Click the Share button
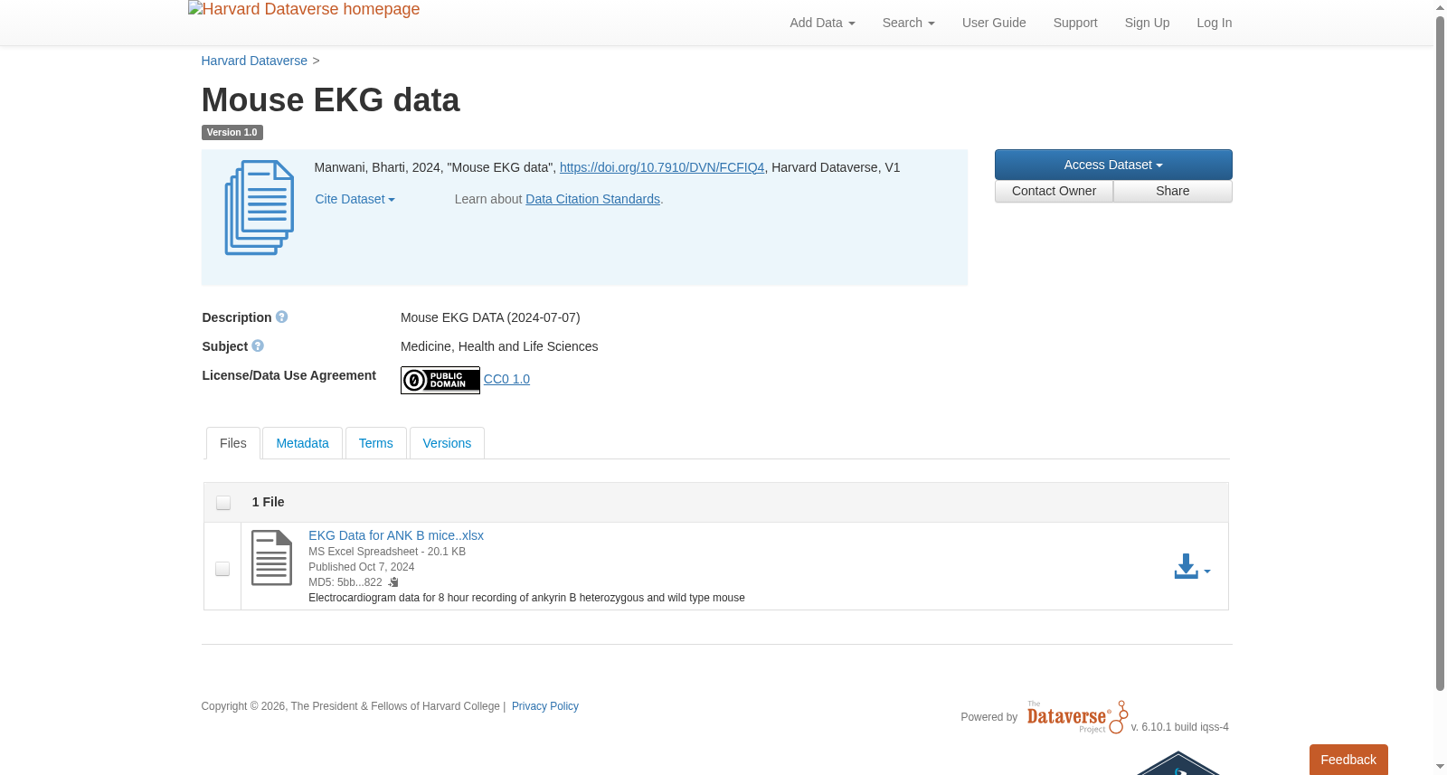The height and width of the screenshot is (775, 1447). pyautogui.click(x=1173, y=191)
